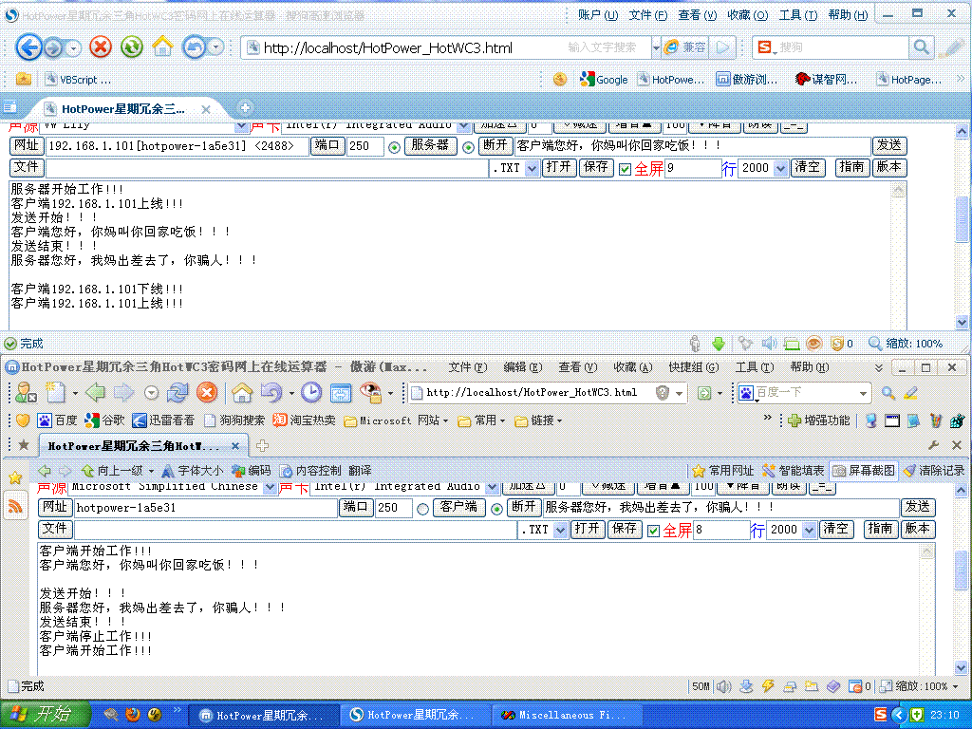Image resolution: width=972 pixels, height=729 pixels.
Task: Switch to the HotPower tab in Maxthon tab bar
Action: 144,445
